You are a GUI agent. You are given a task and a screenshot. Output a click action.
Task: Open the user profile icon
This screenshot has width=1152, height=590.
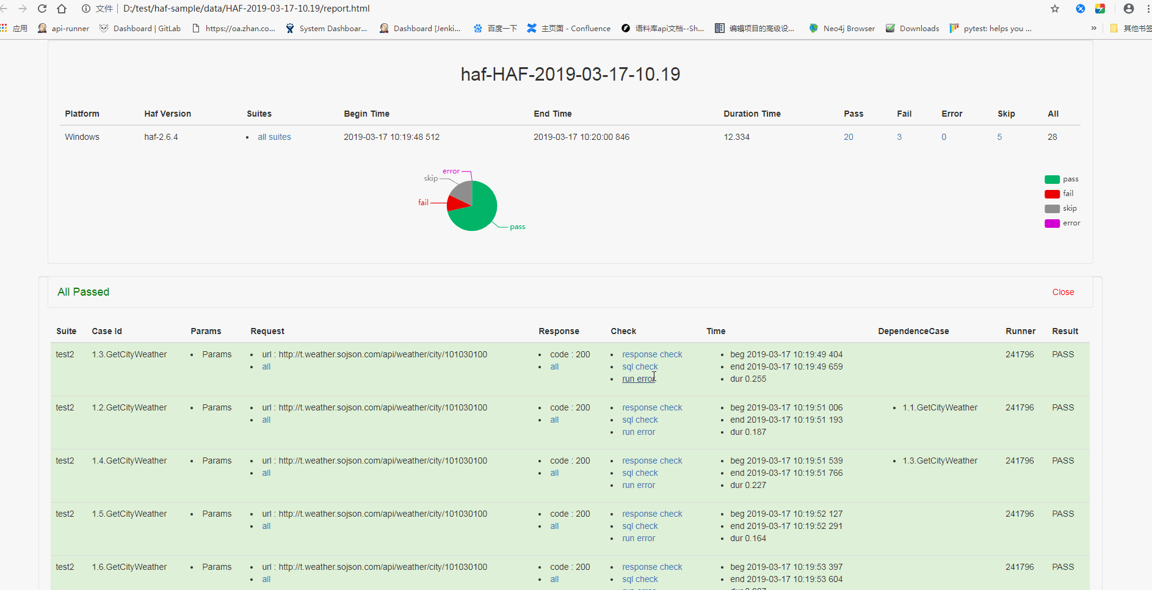[x=1128, y=9]
